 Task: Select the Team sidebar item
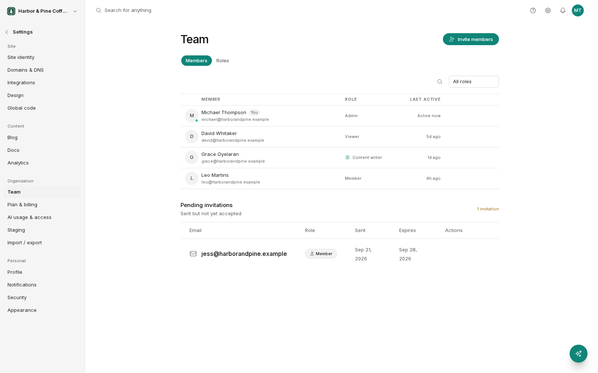click(x=43, y=192)
